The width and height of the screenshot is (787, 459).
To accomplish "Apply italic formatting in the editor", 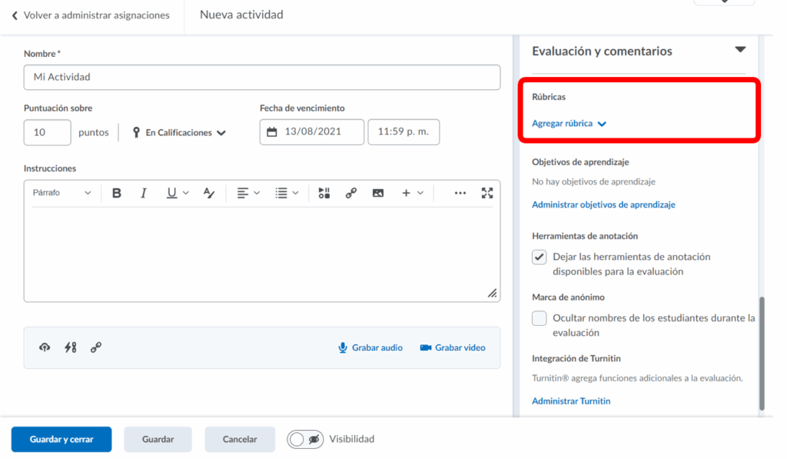I will pyautogui.click(x=143, y=193).
